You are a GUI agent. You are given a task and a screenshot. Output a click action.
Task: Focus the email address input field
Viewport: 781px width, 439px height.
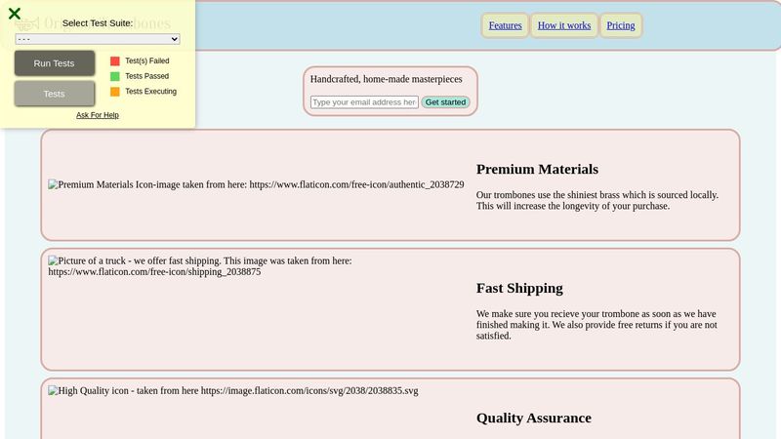[364, 101]
